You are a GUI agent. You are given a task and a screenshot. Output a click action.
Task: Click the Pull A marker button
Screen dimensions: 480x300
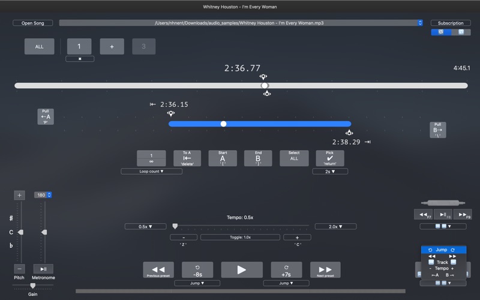point(46,116)
